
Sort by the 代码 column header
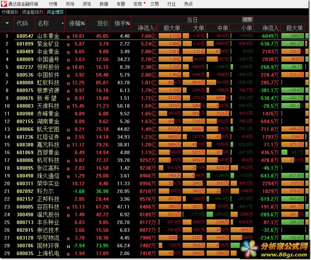pos(22,23)
